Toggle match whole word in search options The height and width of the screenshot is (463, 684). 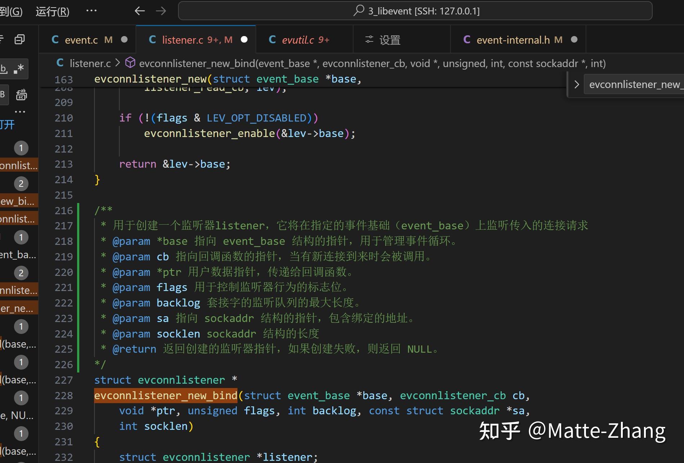click(x=4, y=69)
